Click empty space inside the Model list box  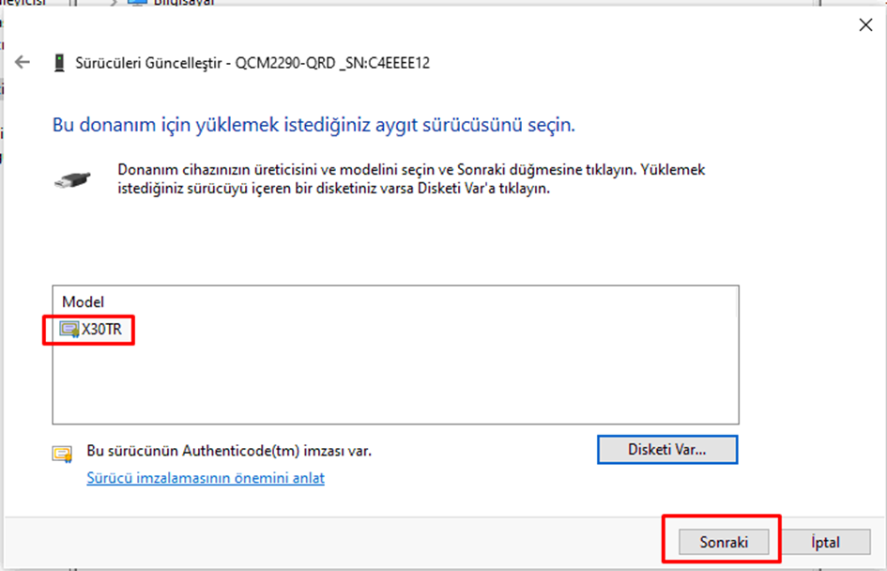tap(394, 385)
